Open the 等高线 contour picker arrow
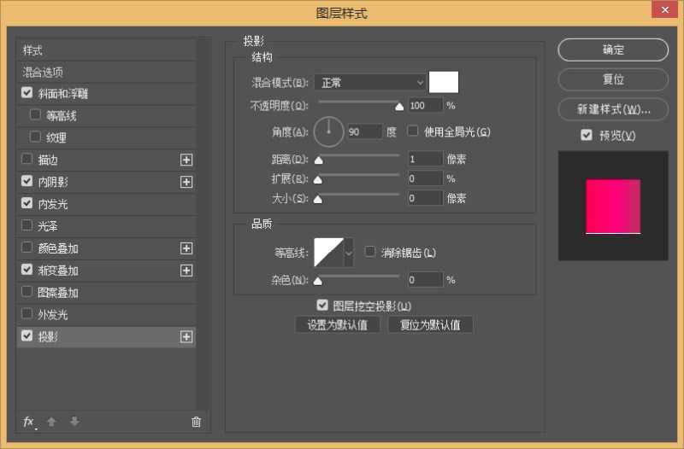This screenshot has height=449, width=684. click(349, 253)
